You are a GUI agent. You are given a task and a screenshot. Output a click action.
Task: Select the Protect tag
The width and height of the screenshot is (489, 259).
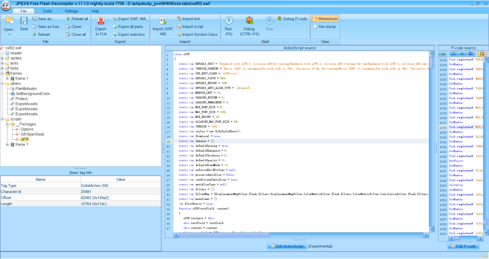pyautogui.click(x=21, y=99)
